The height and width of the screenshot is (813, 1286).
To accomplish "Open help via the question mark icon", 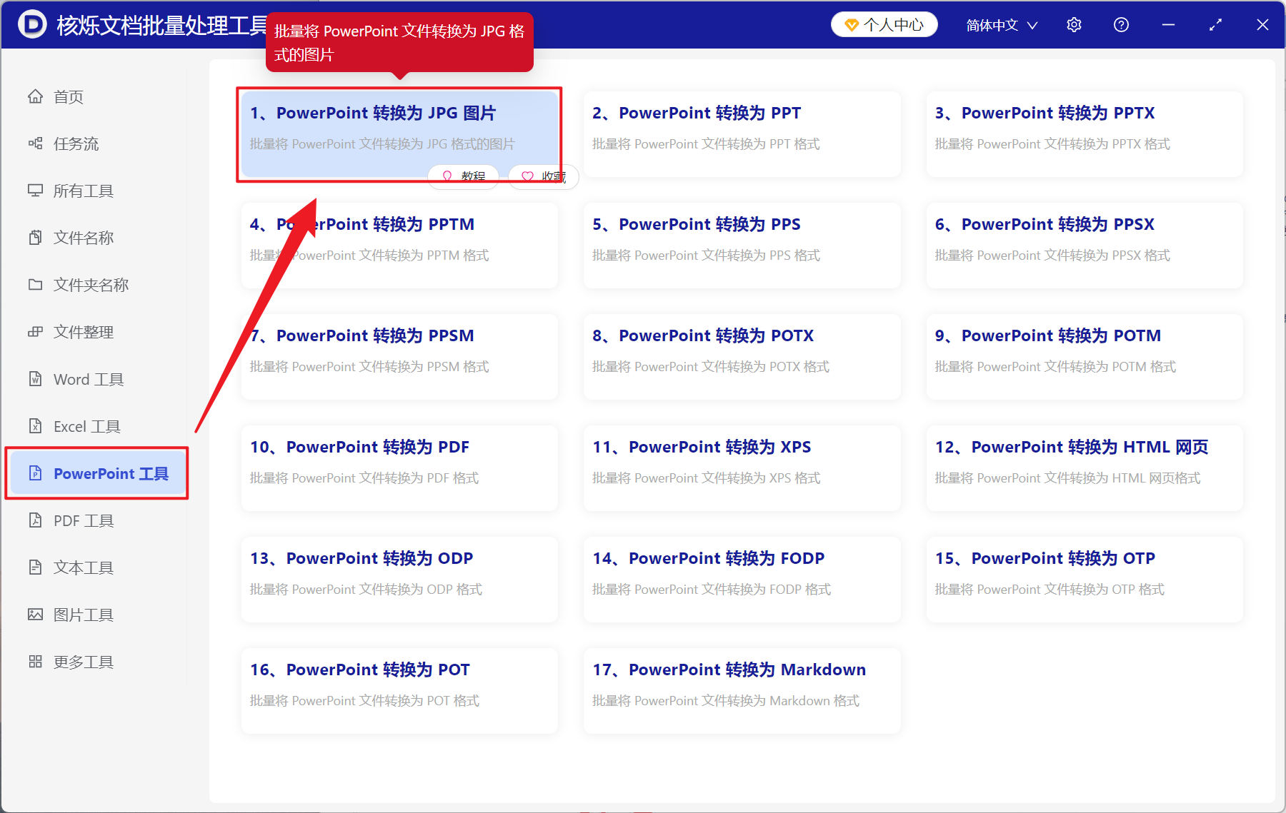I will click(1121, 25).
